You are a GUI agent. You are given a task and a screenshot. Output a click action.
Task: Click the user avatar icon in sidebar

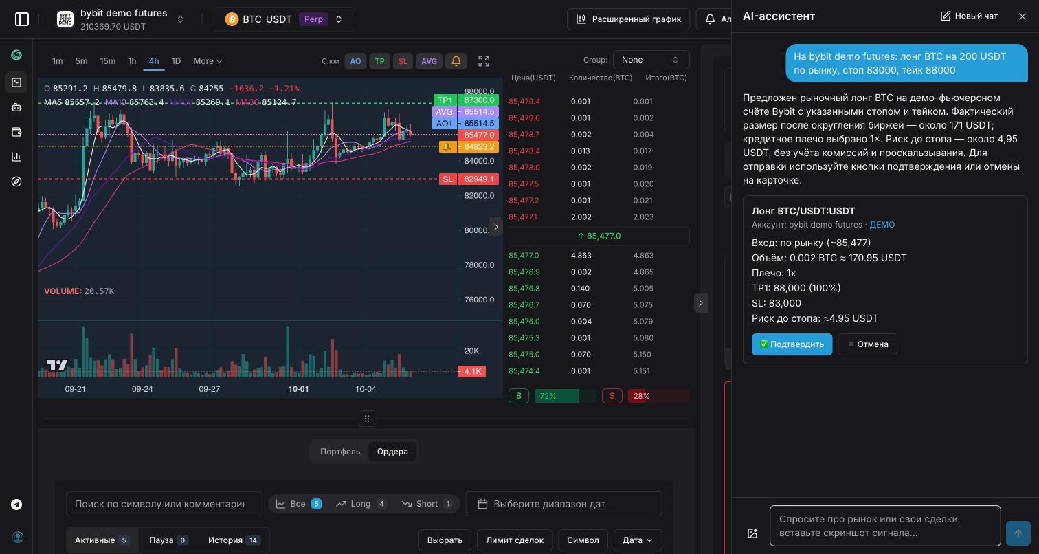pos(16,537)
